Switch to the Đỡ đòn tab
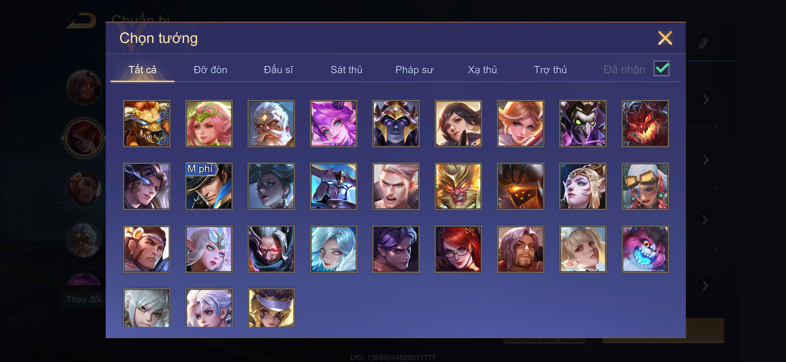 click(x=210, y=70)
